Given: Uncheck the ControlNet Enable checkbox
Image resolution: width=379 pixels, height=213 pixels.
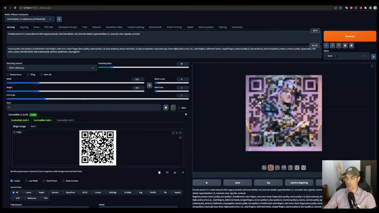Looking at the screenshot, I should coord(11,181).
